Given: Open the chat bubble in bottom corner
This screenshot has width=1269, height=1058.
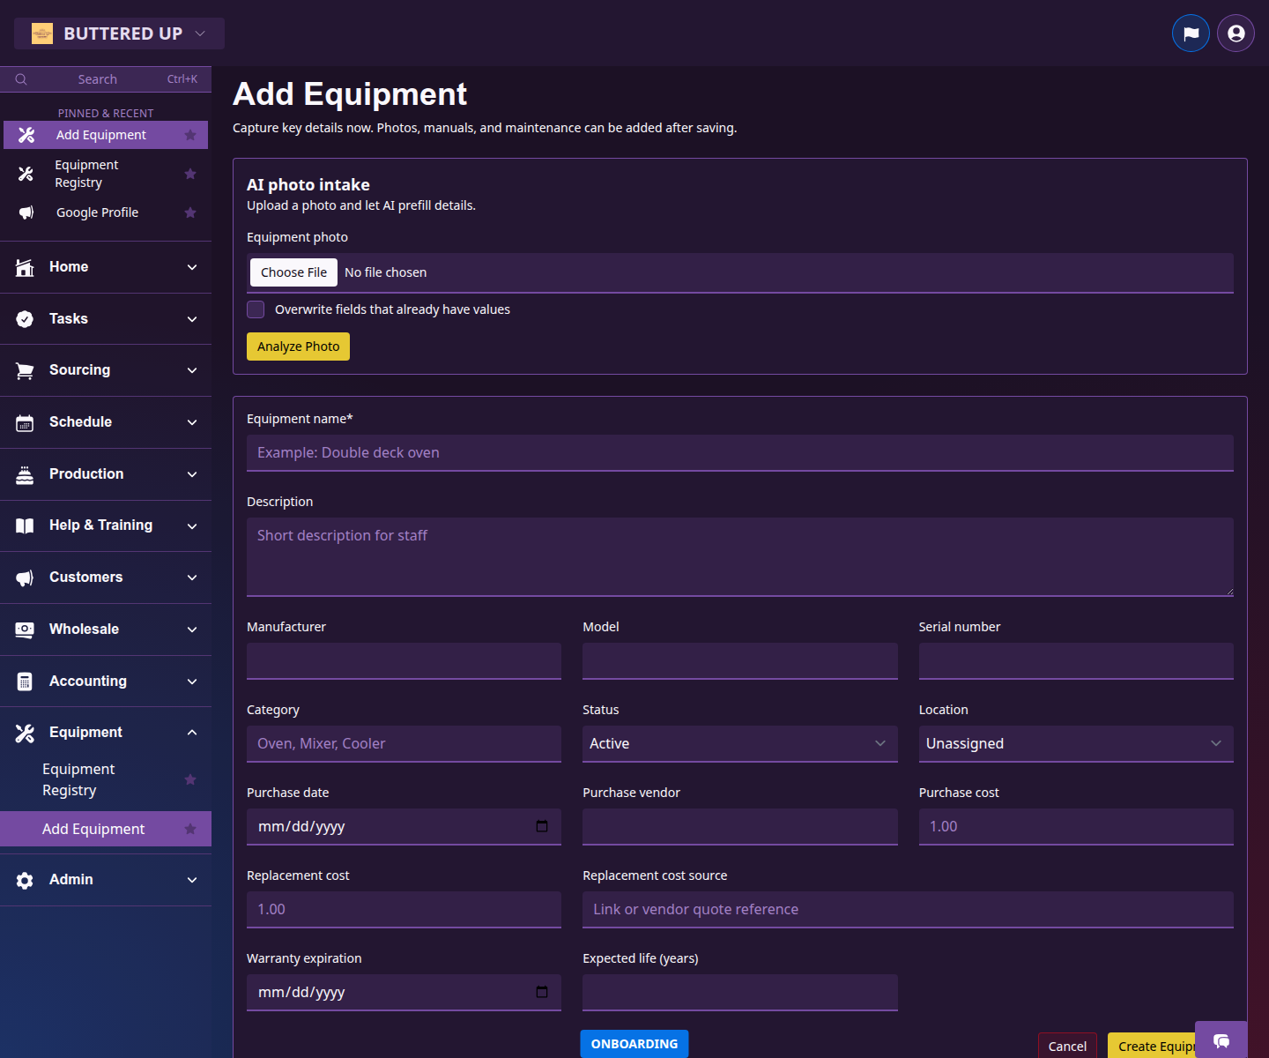Looking at the screenshot, I should point(1221,1042).
